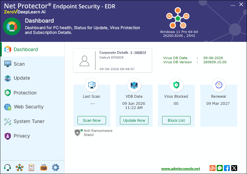Click the Virus Blocked shield icon
247x174 pixels.
176,85
